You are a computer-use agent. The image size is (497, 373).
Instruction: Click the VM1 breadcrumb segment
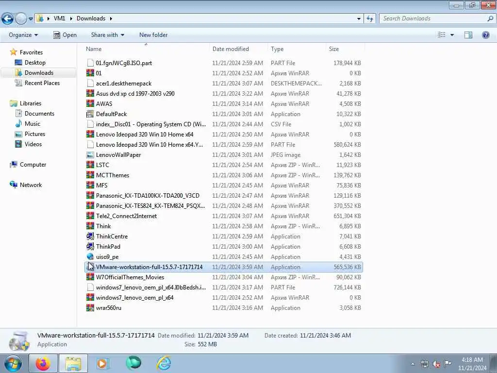[59, 18]
